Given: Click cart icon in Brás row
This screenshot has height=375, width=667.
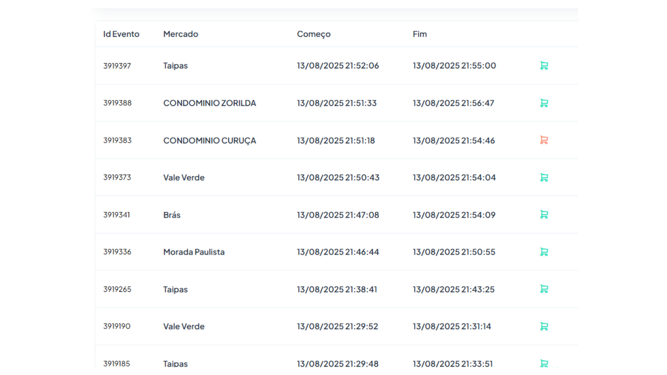Looking at the screenshot, I should click(x=544, y=215).
